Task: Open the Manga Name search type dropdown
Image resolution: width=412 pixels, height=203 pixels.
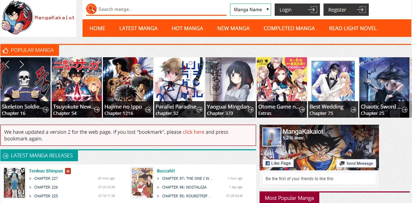Action: 250,10
